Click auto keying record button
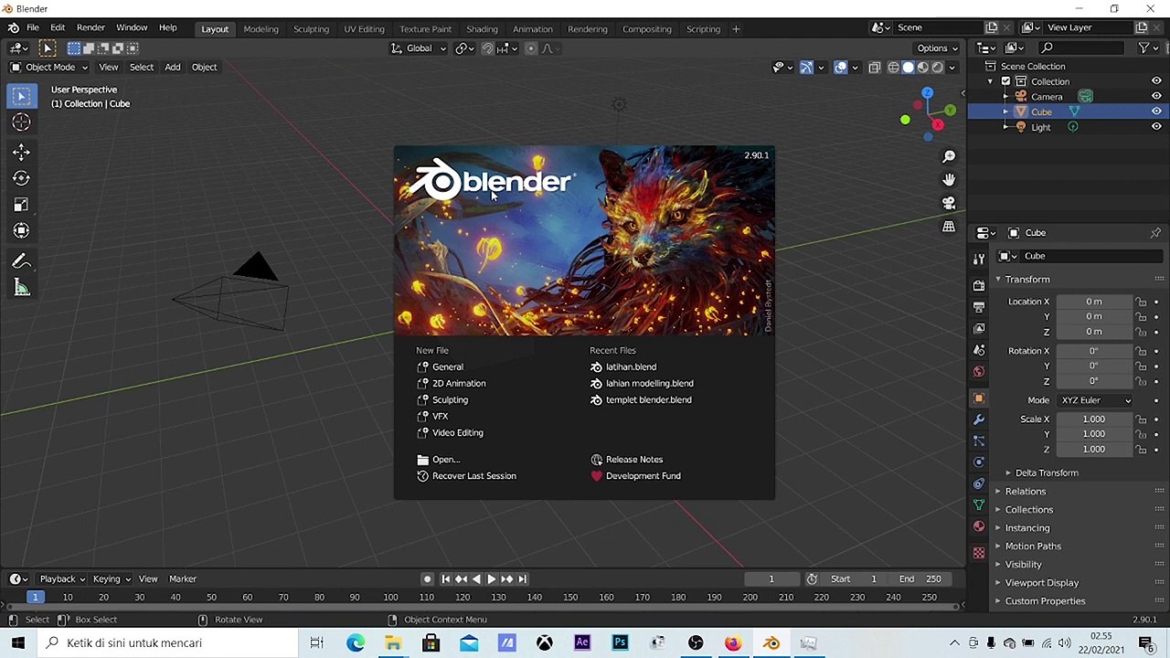The width and height of the screenshot is (1170, 658). click(x=427, y=578)
